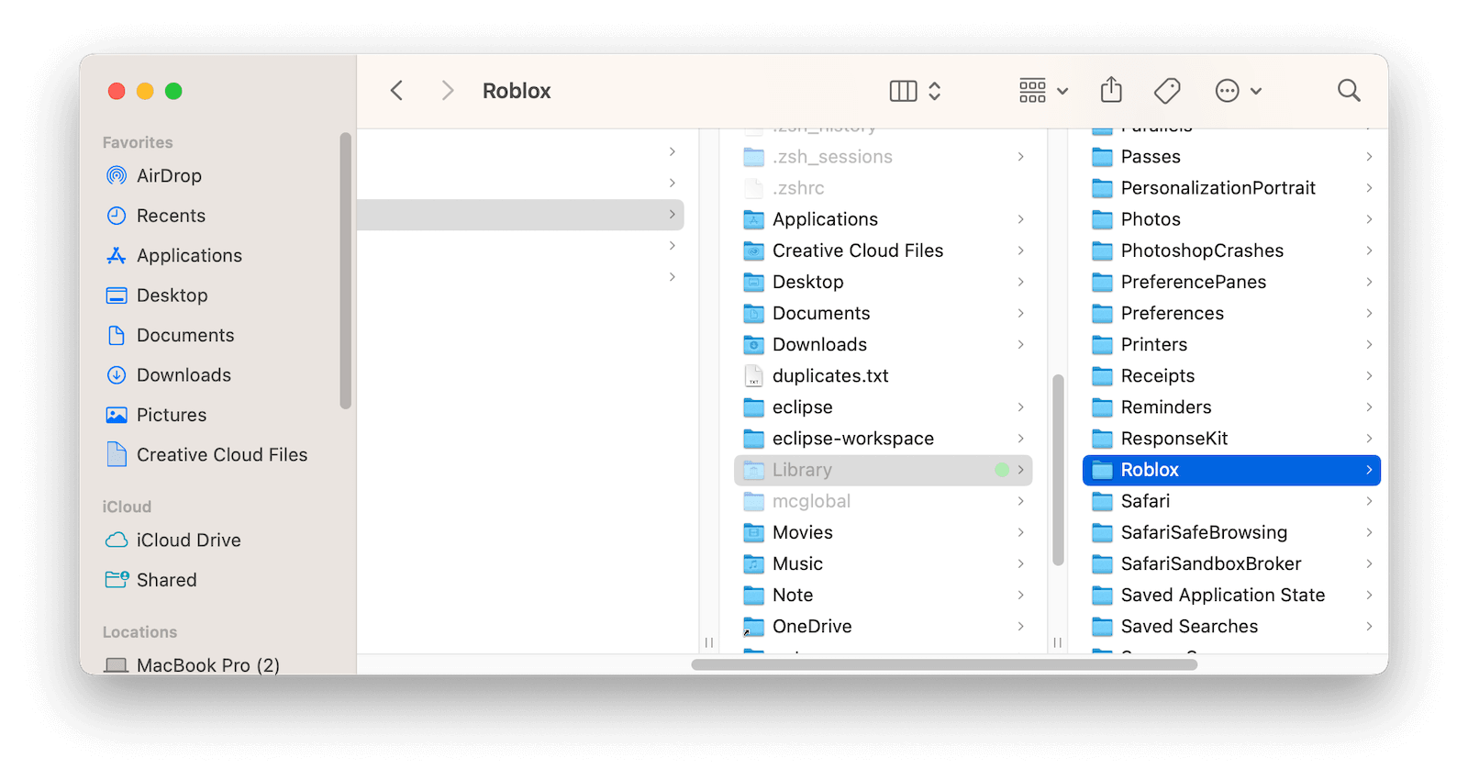1468x780 pixels.
Task: Select Pictures in Favorites sidebar
Action: click(x=171, y=415)
